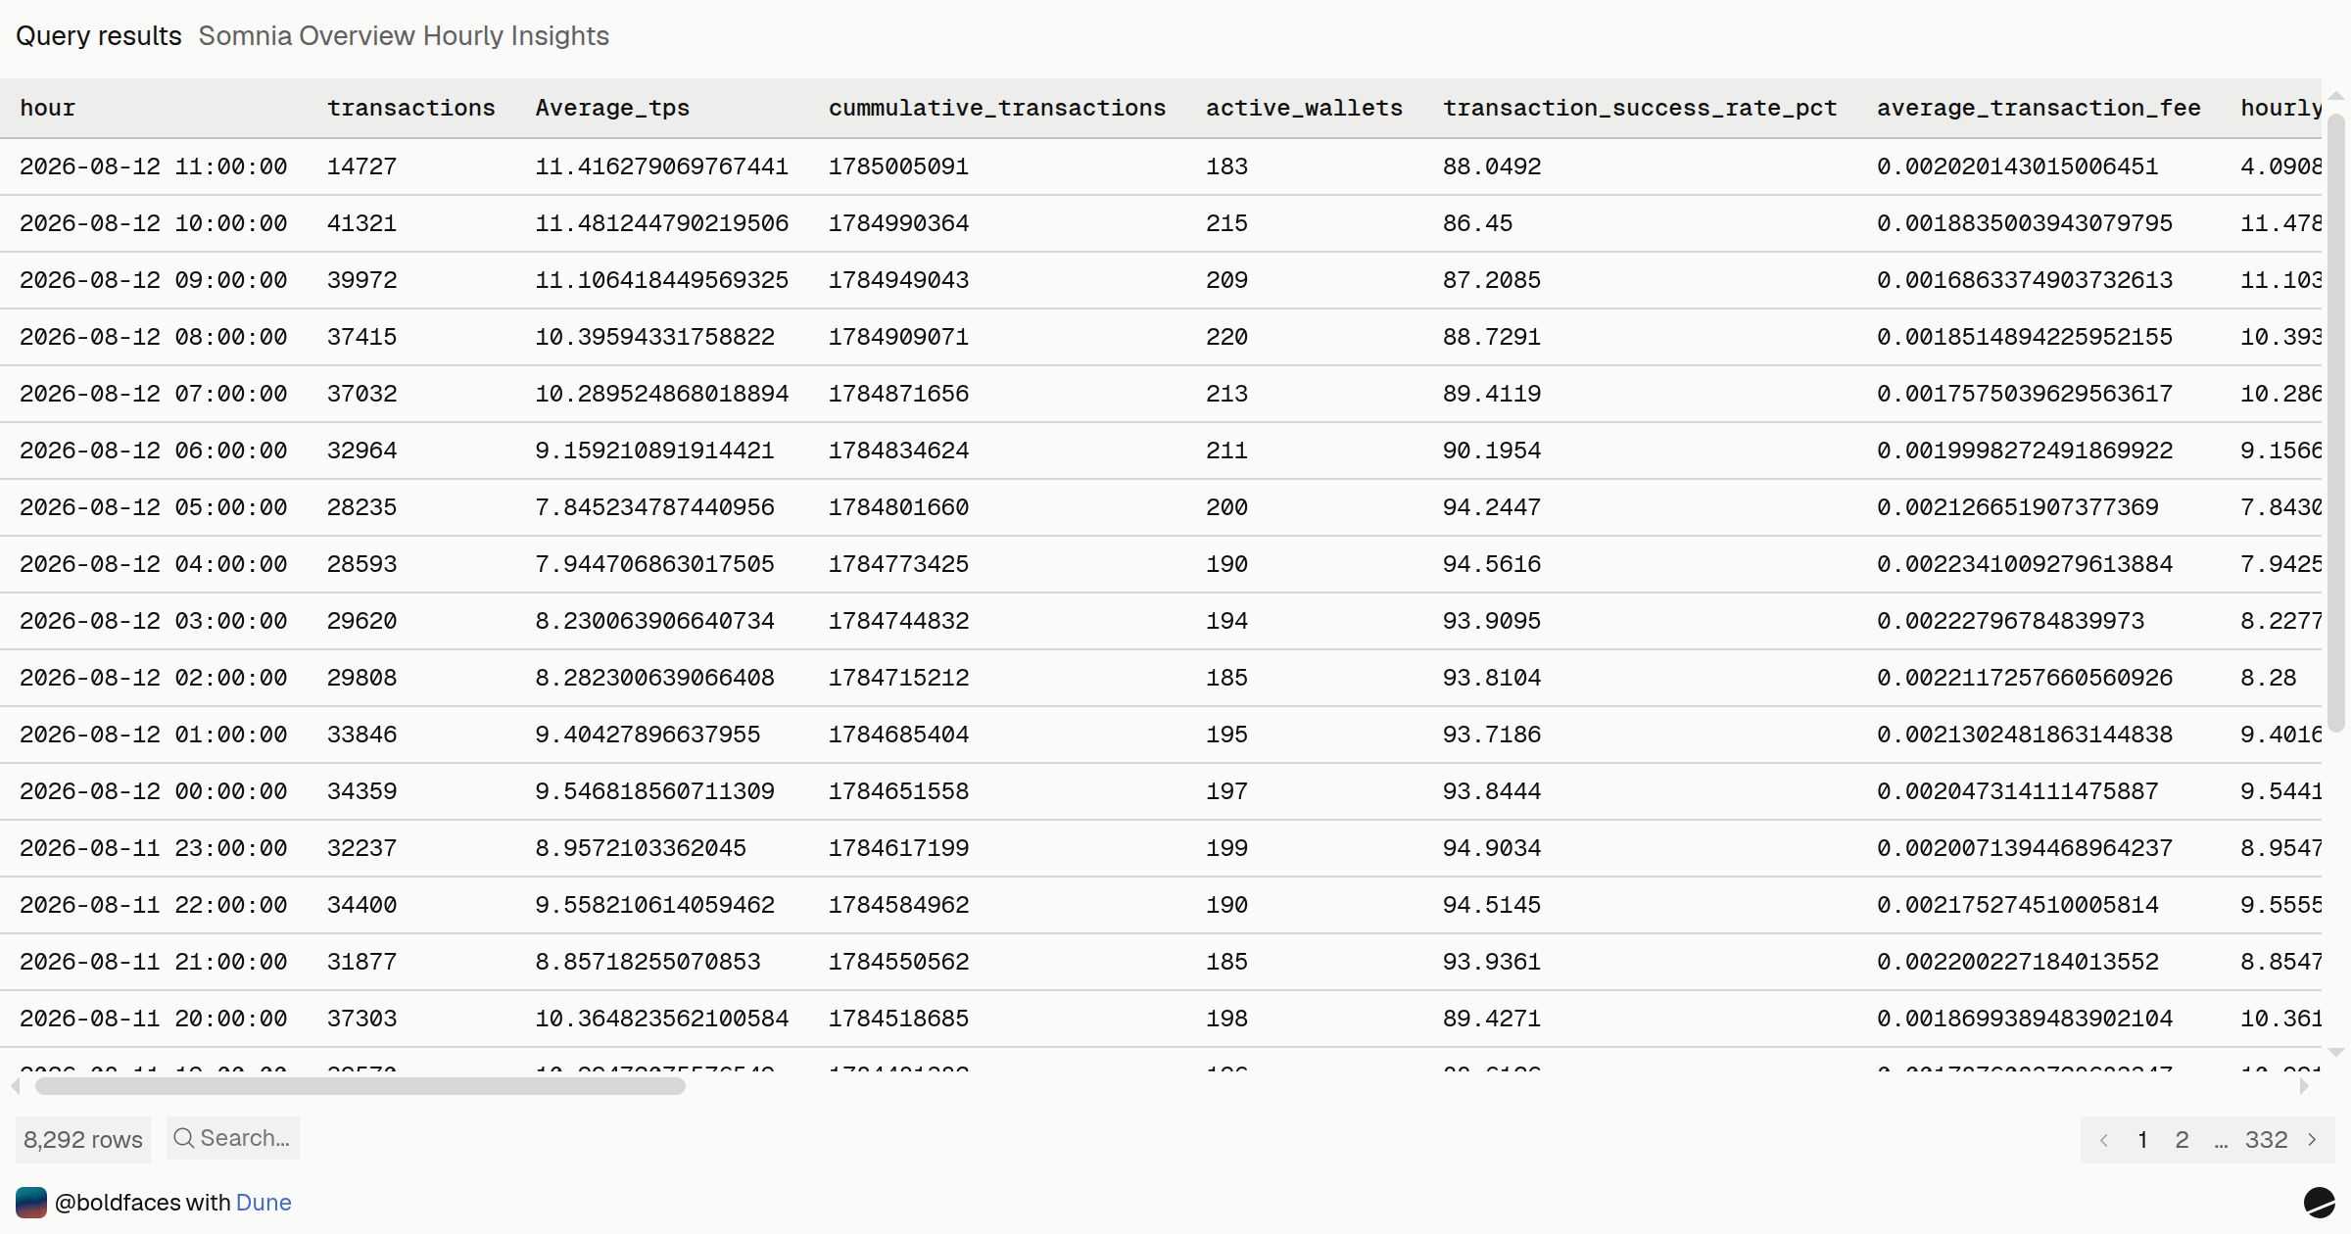Select cell 2026-08-12 04:00:00

coord(154,564)
